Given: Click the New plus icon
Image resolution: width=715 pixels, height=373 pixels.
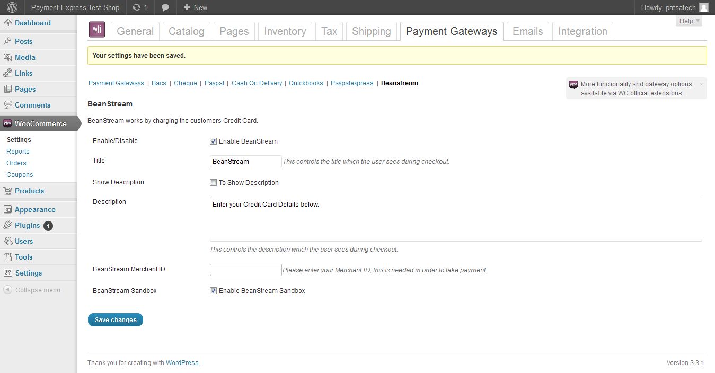Looking at the screenshot, I should point(187,7).
